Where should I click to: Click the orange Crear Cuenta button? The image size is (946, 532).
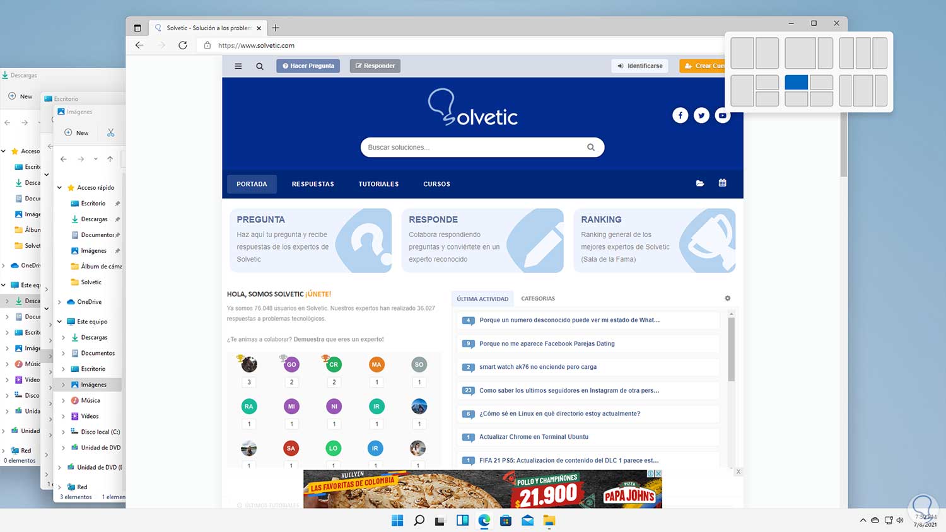point(702,66)
